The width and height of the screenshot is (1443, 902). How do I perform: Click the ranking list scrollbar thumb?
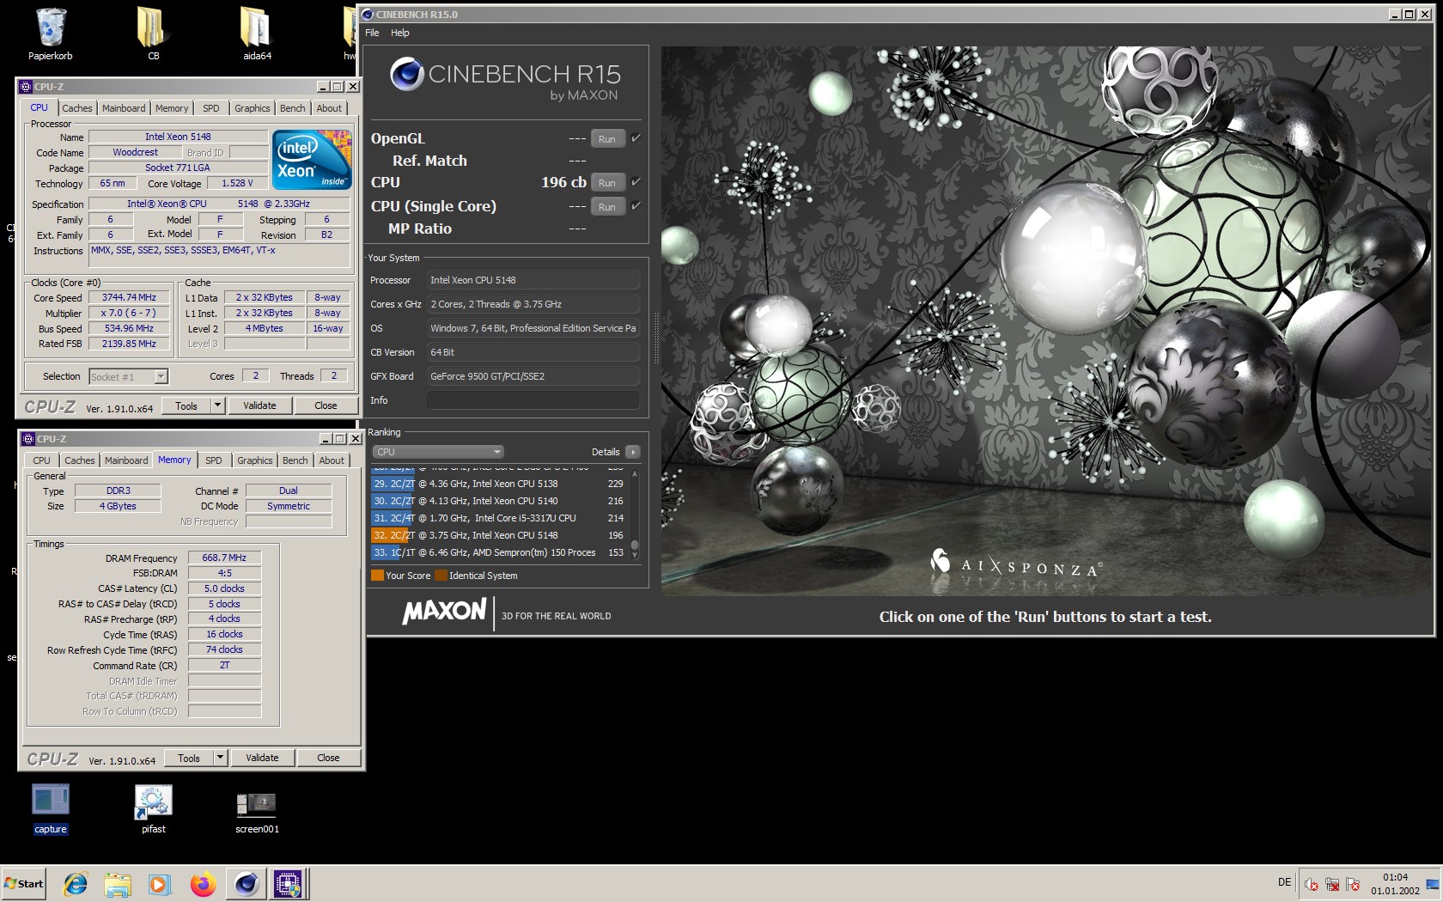[x=635, y=545]
